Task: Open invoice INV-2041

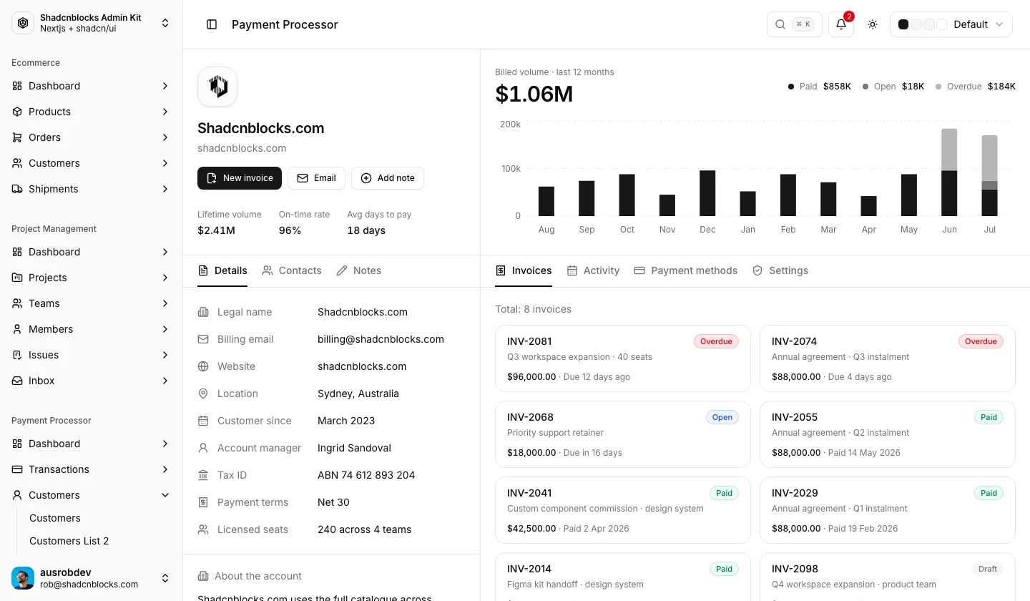Action: (623, 510)
